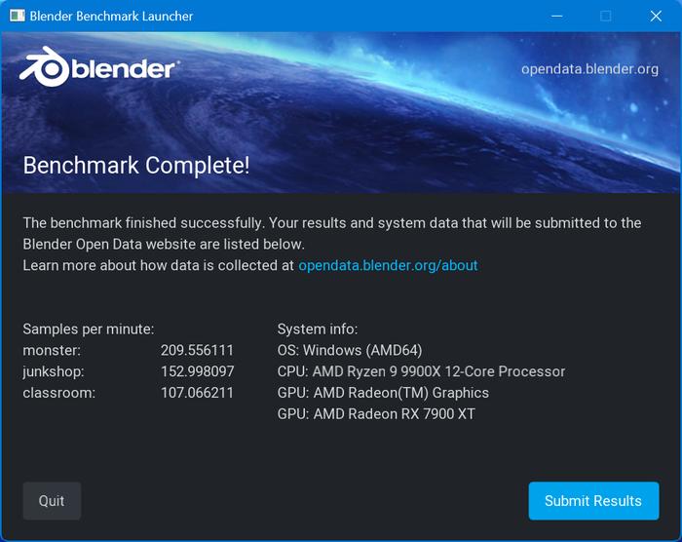This screenshot has width=682, height=542.
Task: Click the Benchmark Complete! heading
Action: tap(136, 166)
